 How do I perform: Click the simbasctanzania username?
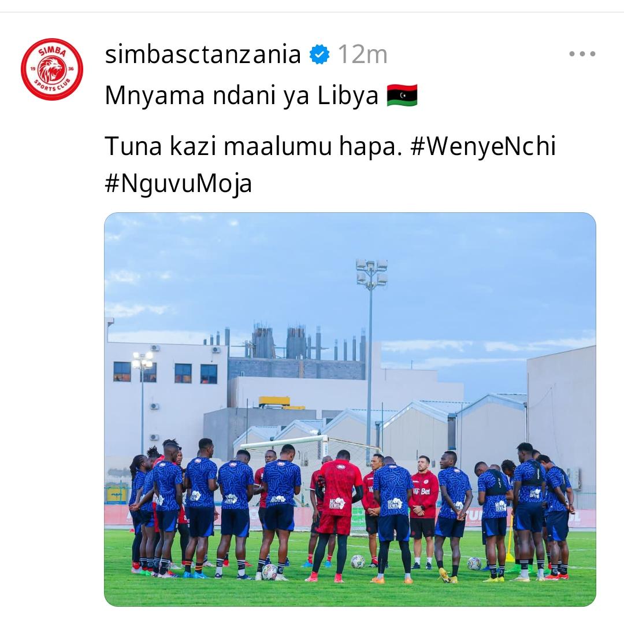[x=203, y=54]
